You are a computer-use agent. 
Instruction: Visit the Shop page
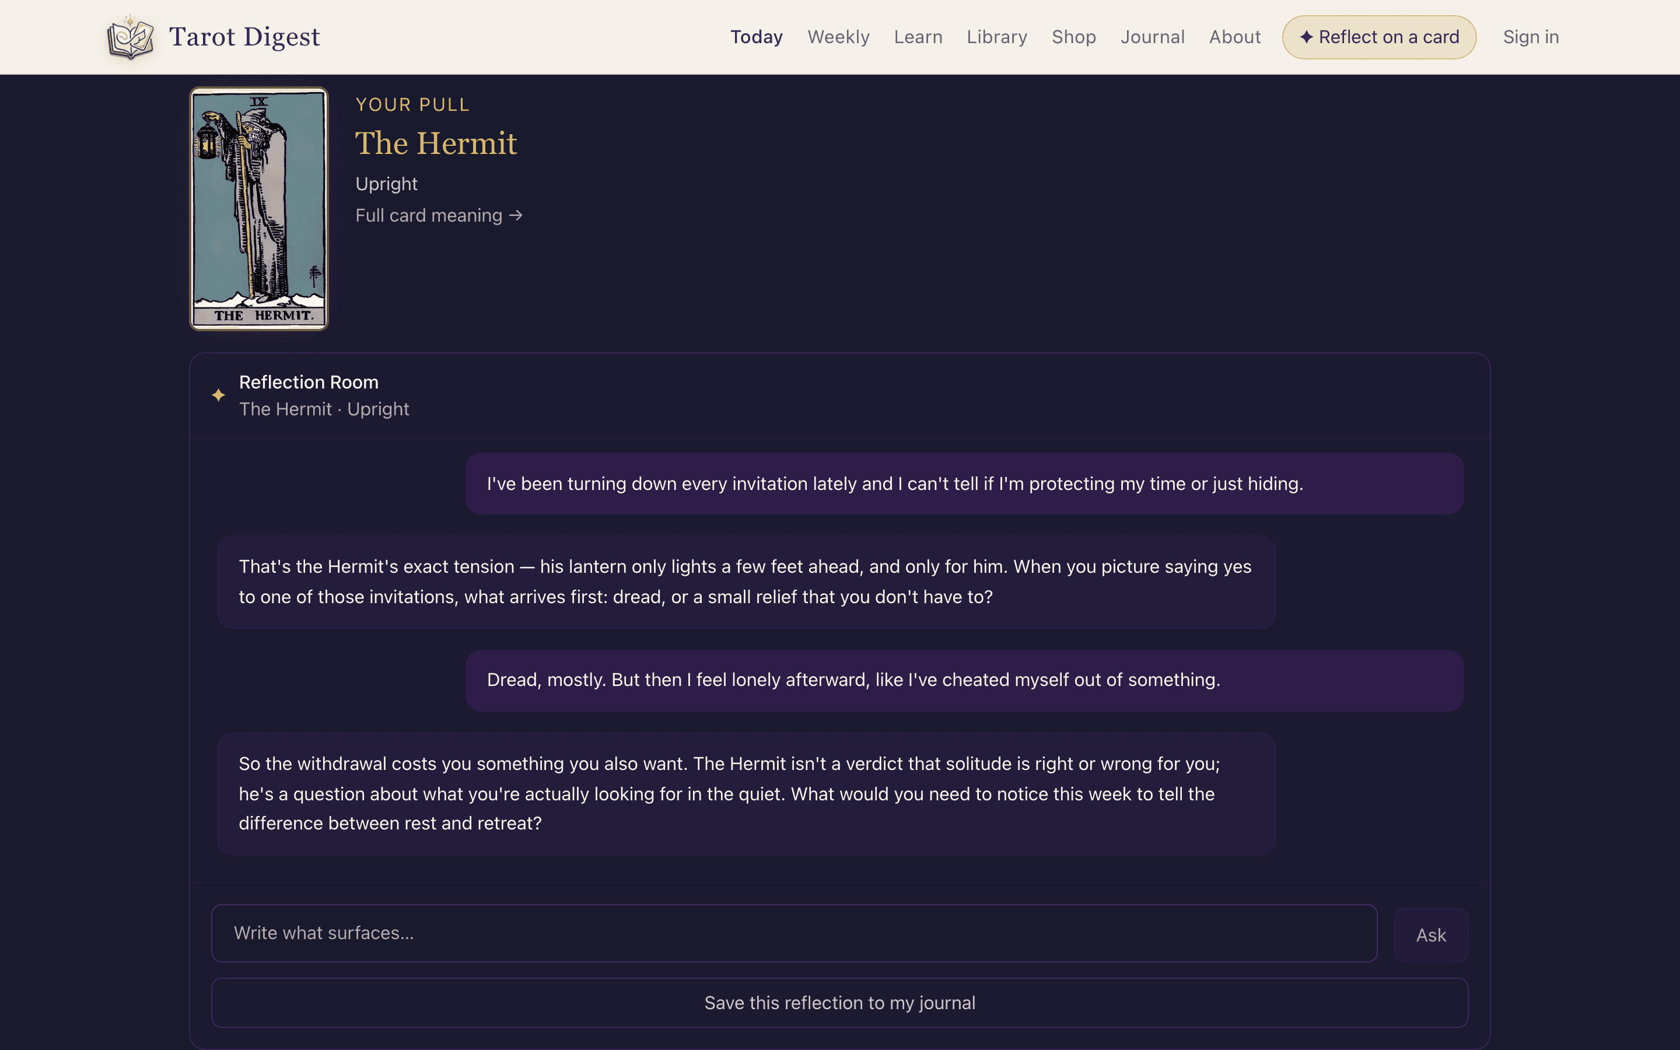click(x=1073, y=37)
